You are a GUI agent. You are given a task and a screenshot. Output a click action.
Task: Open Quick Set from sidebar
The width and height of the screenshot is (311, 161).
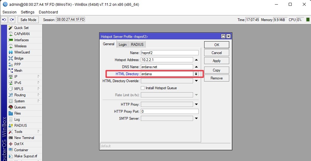[21, 28]
